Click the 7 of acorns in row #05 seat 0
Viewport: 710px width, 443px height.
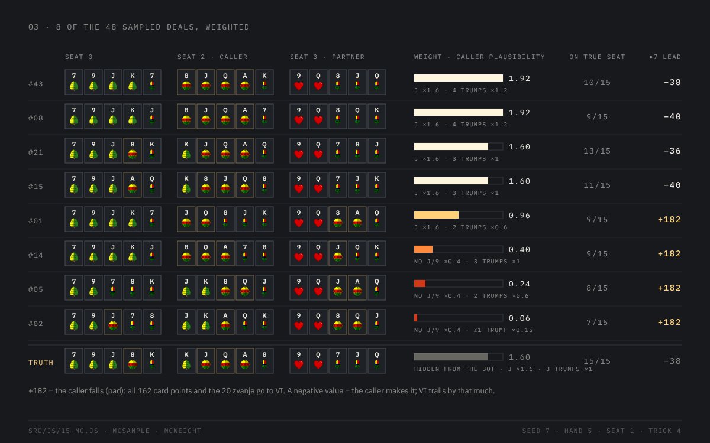click(113, 288)
